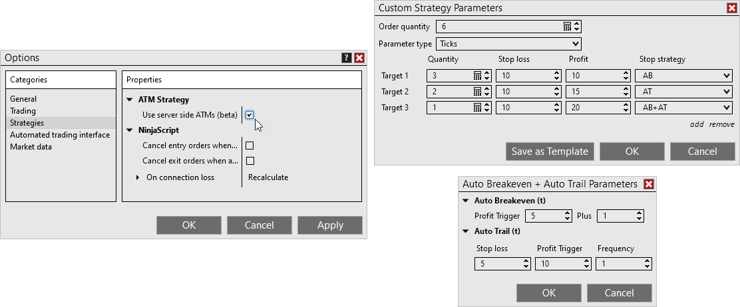Open Target 1 stop strategy AB dropdown
Screen dimensions: 740x307
tap(683, 76)
